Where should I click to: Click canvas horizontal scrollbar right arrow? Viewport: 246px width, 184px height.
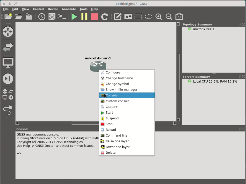pyautogui.click(x=175, y=123)
